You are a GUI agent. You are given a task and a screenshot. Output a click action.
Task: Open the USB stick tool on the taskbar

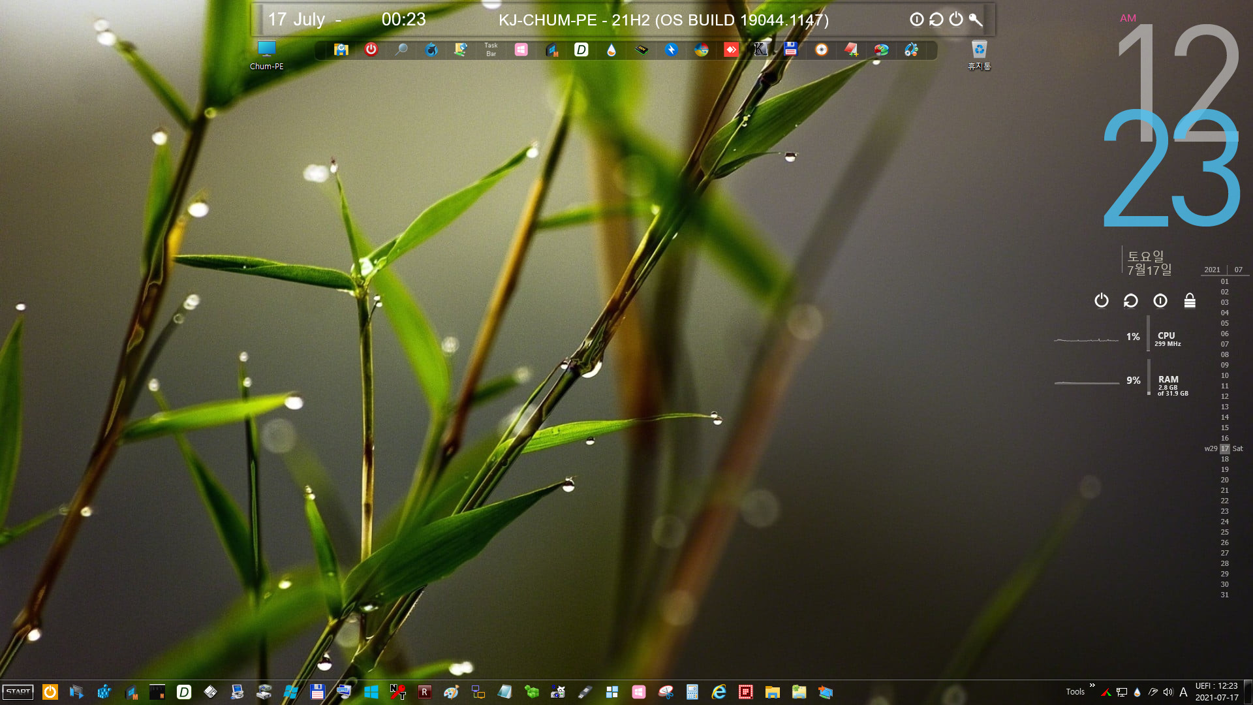tap(585, 692)
